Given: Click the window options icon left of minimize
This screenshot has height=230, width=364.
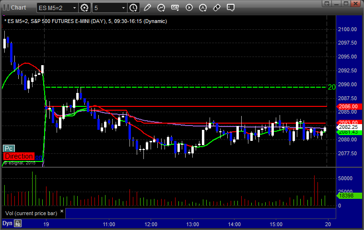Looking at the screenshot, I should [x=327, y=3].
